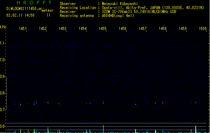This screenshot has height=133, width=210.
Task: Click the 0.9 kHz frequency label
Action: pyautogui.click(x=2, y=76)
